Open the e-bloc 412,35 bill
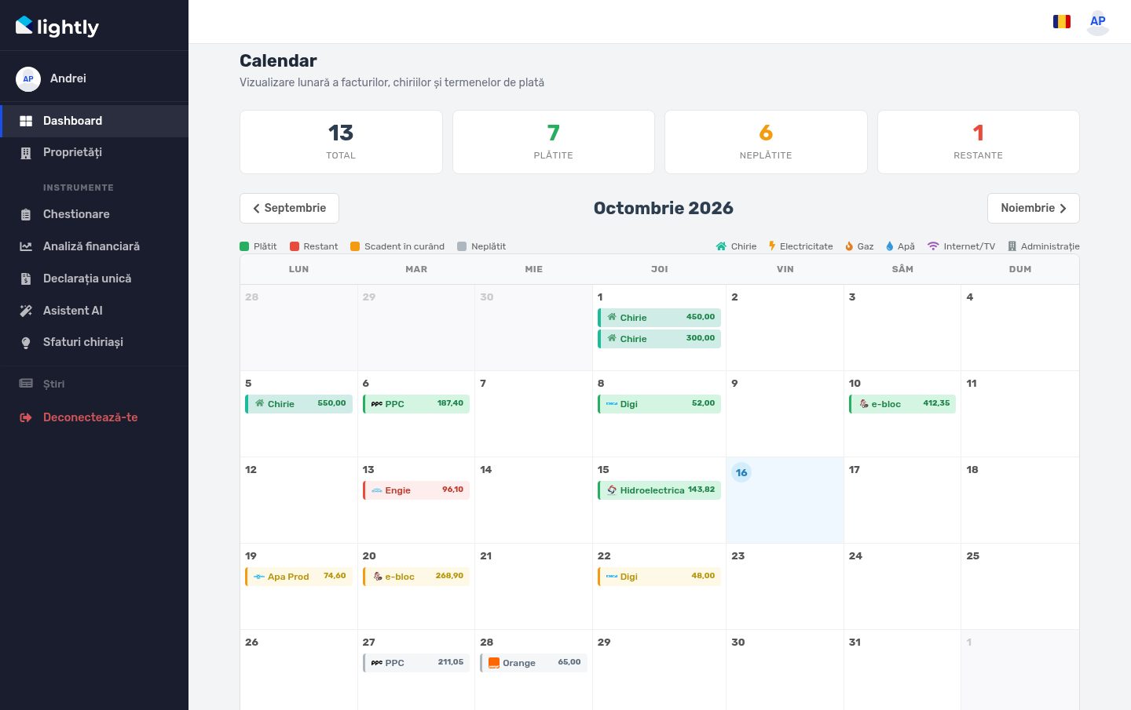Screen dimensions: 1131x710 [902, 404]
